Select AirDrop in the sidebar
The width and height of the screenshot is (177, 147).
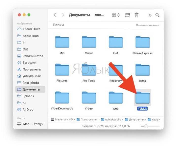click(x=28, y=109)
